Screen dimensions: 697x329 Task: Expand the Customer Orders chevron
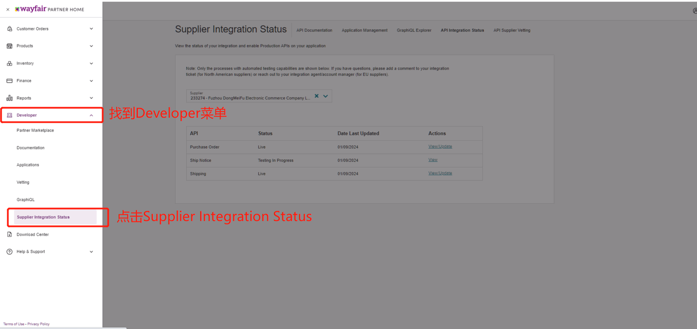click(91, 29)
